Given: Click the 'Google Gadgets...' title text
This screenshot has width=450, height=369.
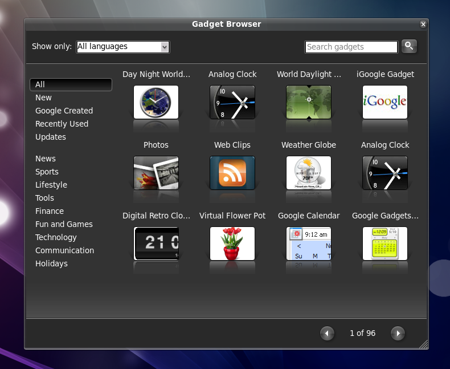Looking at the screenshot, I should (x=385, y=216).
